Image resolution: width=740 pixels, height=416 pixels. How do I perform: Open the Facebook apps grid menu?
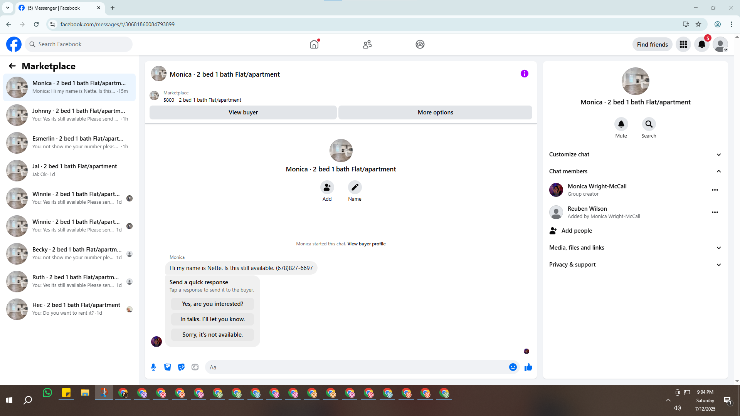683,44
